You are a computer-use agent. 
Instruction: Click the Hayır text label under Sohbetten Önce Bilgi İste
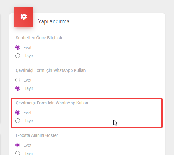click(28, 56)
